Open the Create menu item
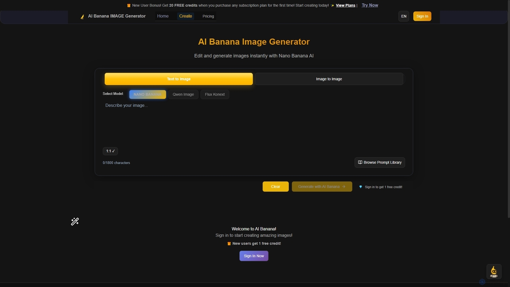 [186, 16]
